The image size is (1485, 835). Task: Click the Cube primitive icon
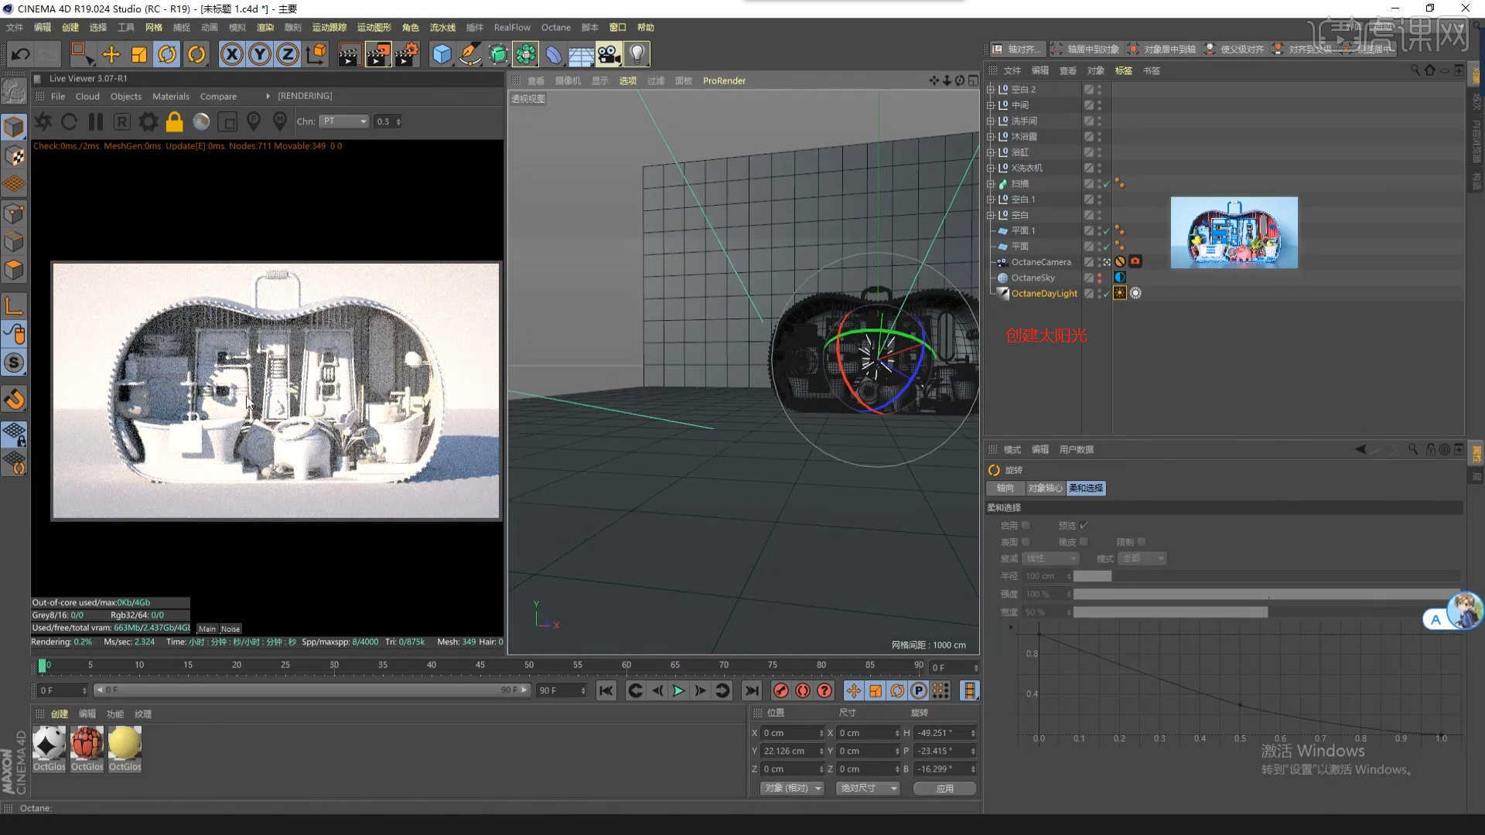[x=442, y=54]
